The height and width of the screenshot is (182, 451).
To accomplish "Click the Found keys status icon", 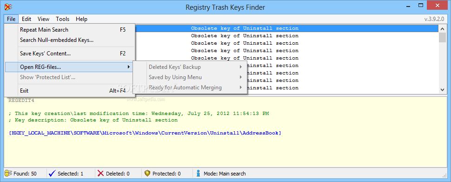I will tap(8, 174).
